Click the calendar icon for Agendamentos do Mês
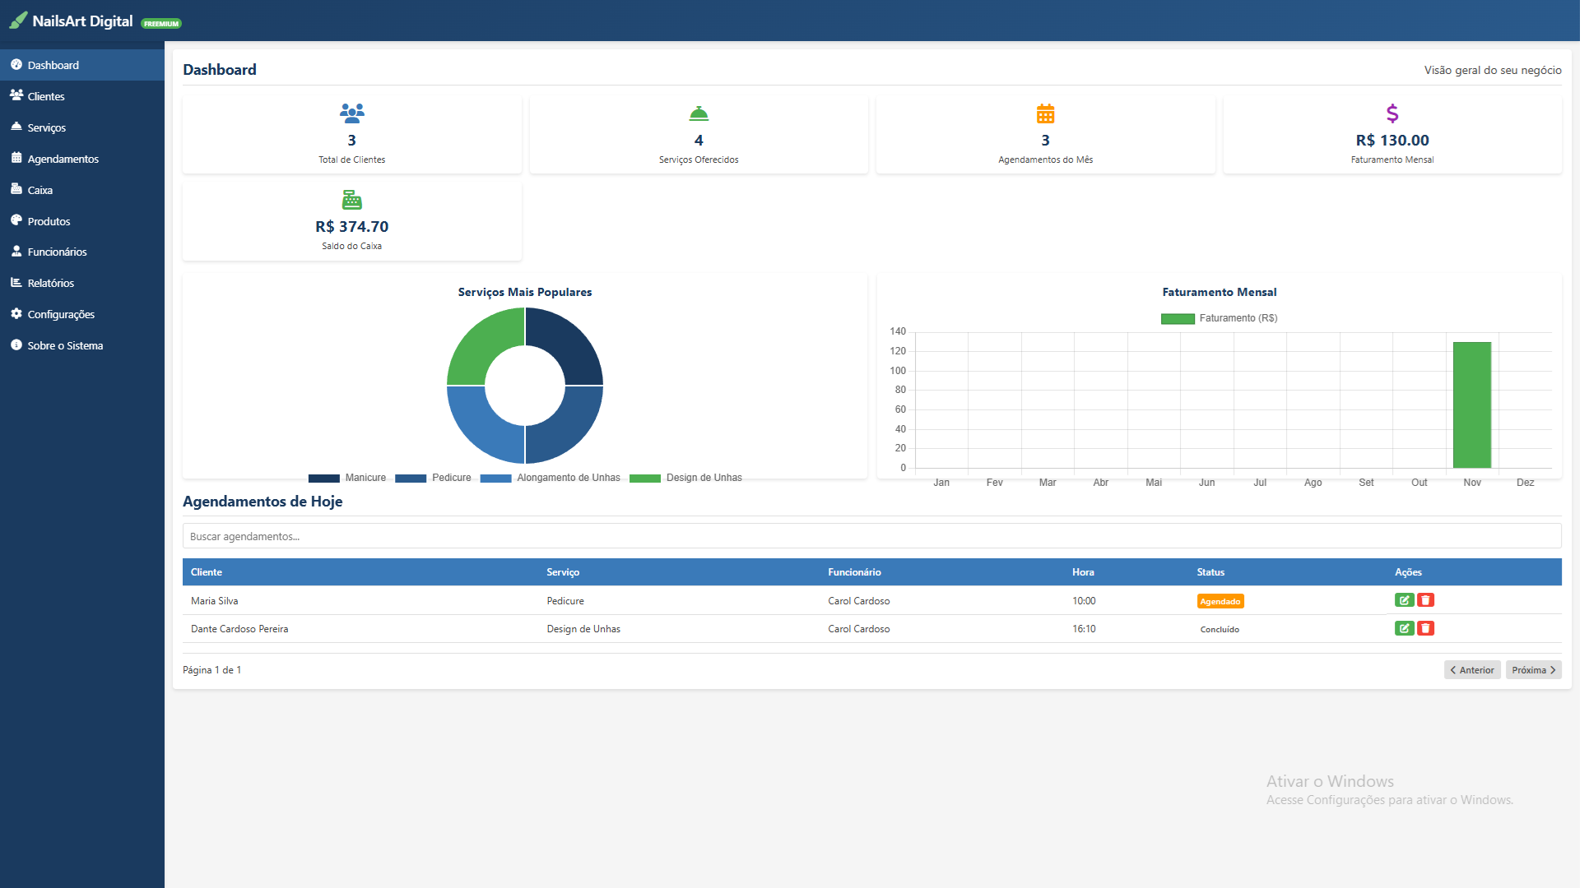The height and width of the screenshot is (888, 1589). coord(1045,113)
